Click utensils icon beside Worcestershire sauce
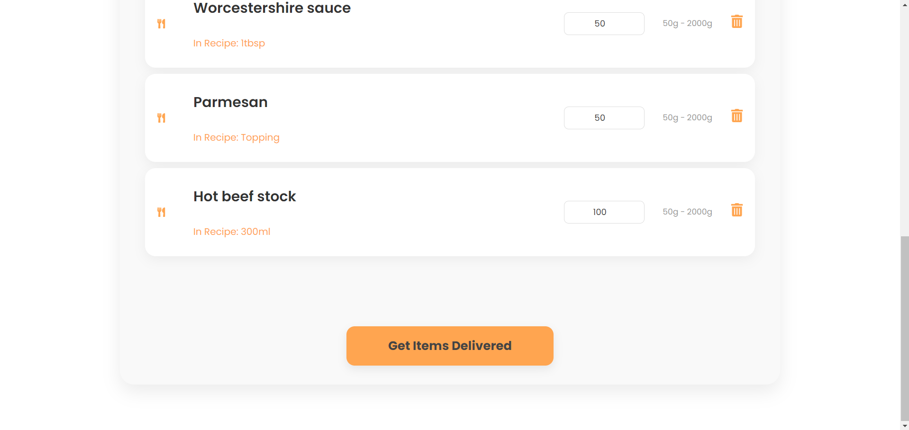 point(162,24)
